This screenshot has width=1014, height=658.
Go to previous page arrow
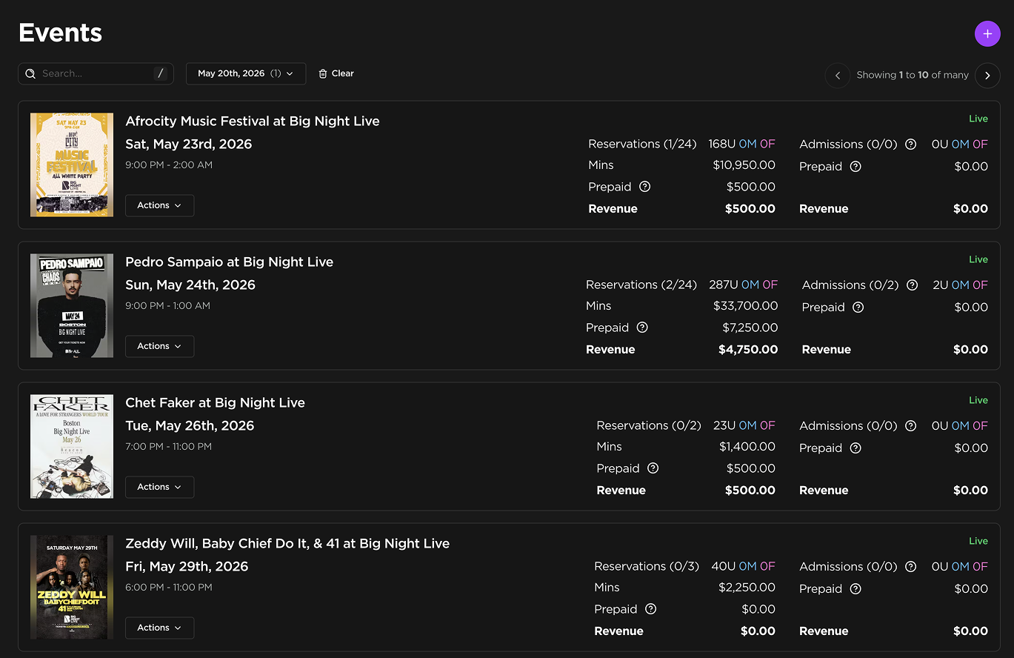point(838,75)
